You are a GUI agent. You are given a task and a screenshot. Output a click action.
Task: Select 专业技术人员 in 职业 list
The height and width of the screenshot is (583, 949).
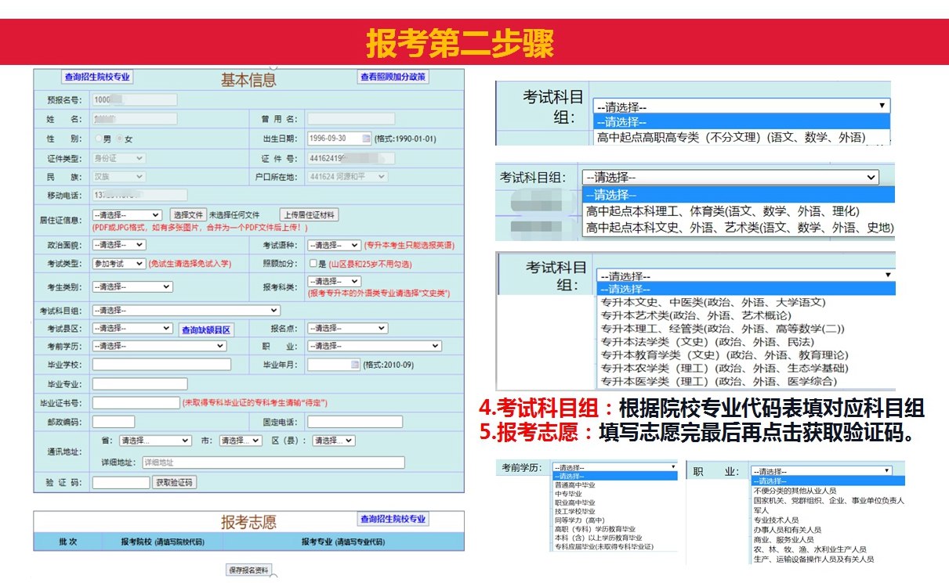coord(776,520)
